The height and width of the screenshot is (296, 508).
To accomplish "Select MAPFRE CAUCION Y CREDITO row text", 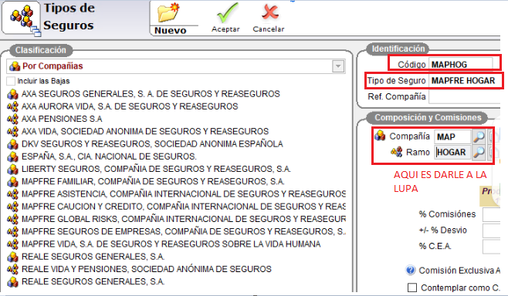I will pos(184,207).
